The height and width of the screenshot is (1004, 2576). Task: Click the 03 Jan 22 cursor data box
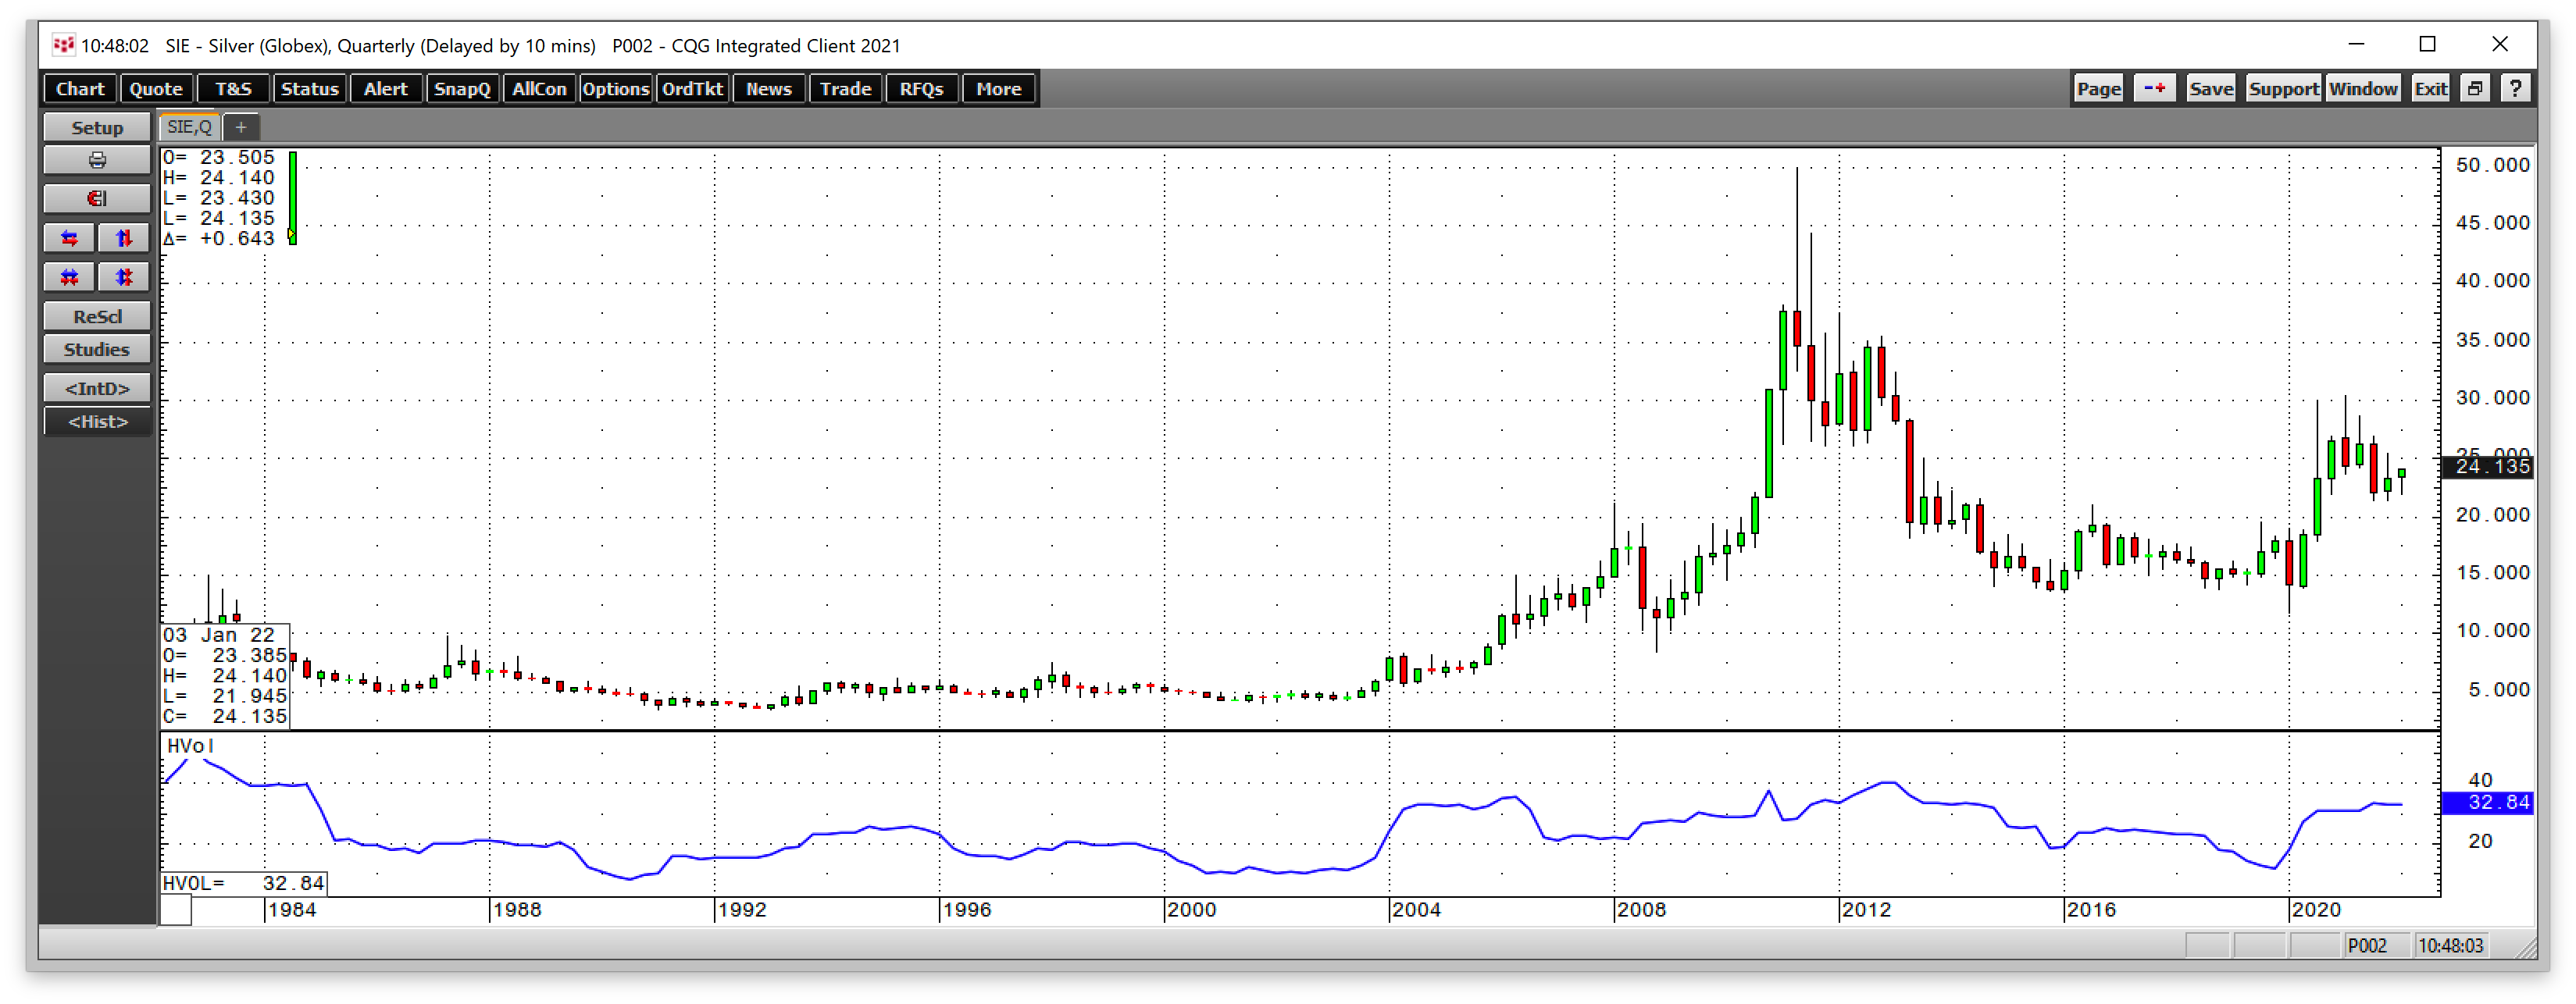[226, 676]
